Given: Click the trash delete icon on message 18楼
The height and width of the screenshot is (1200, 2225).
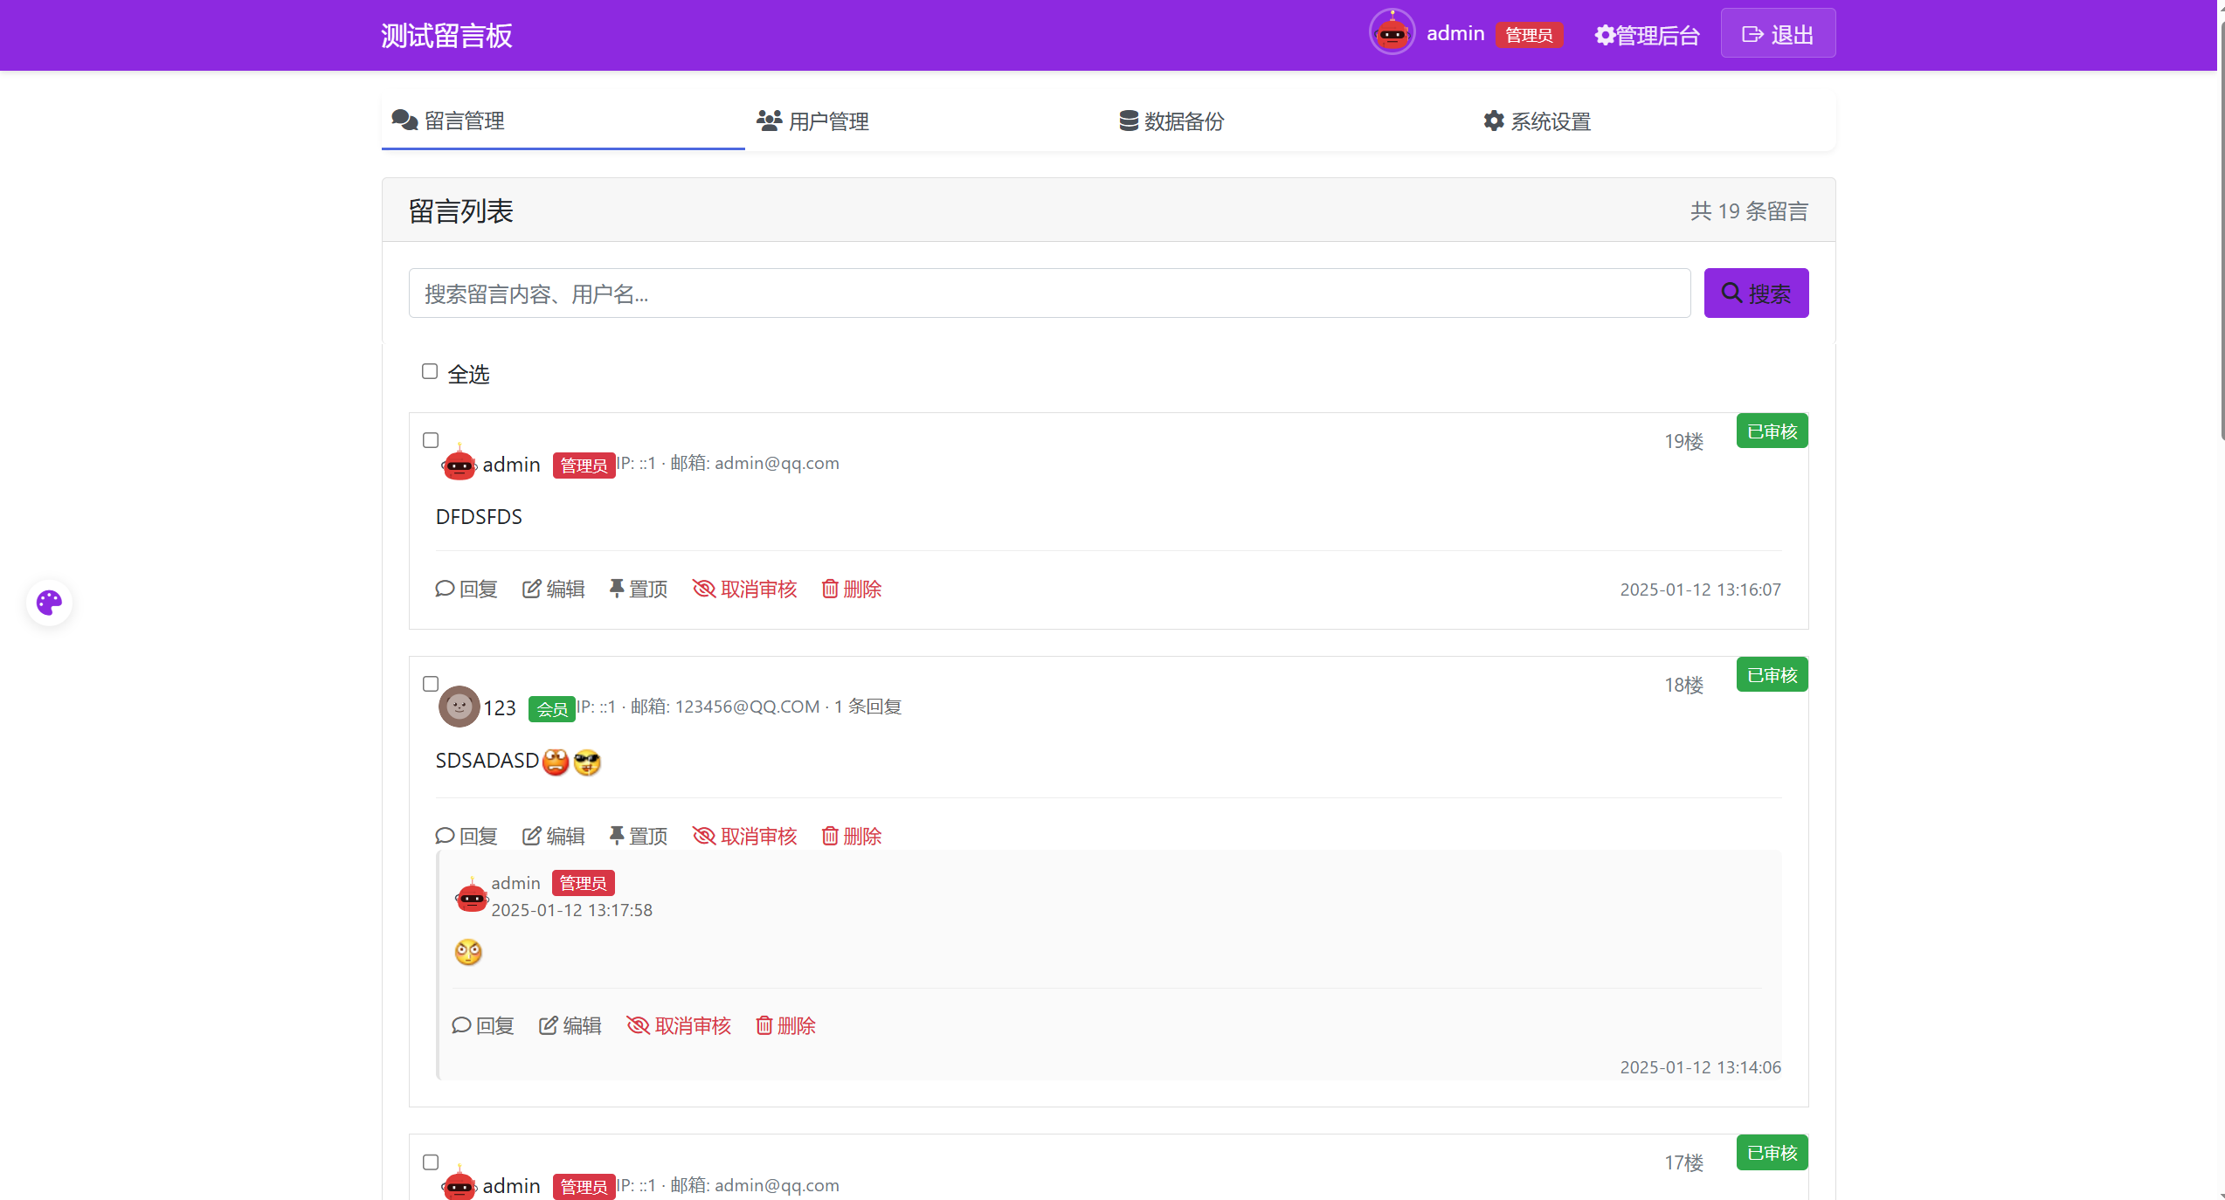Looking at the screenshot, I should tap(830, 835).
